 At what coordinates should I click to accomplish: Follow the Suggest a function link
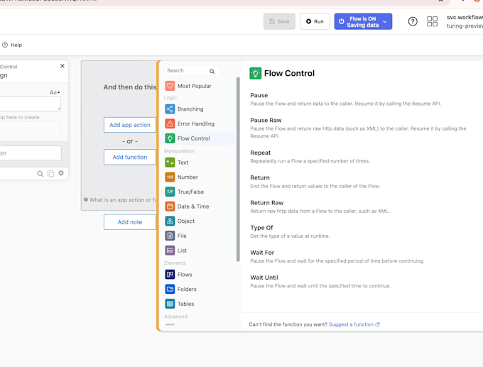pos(354,324)
